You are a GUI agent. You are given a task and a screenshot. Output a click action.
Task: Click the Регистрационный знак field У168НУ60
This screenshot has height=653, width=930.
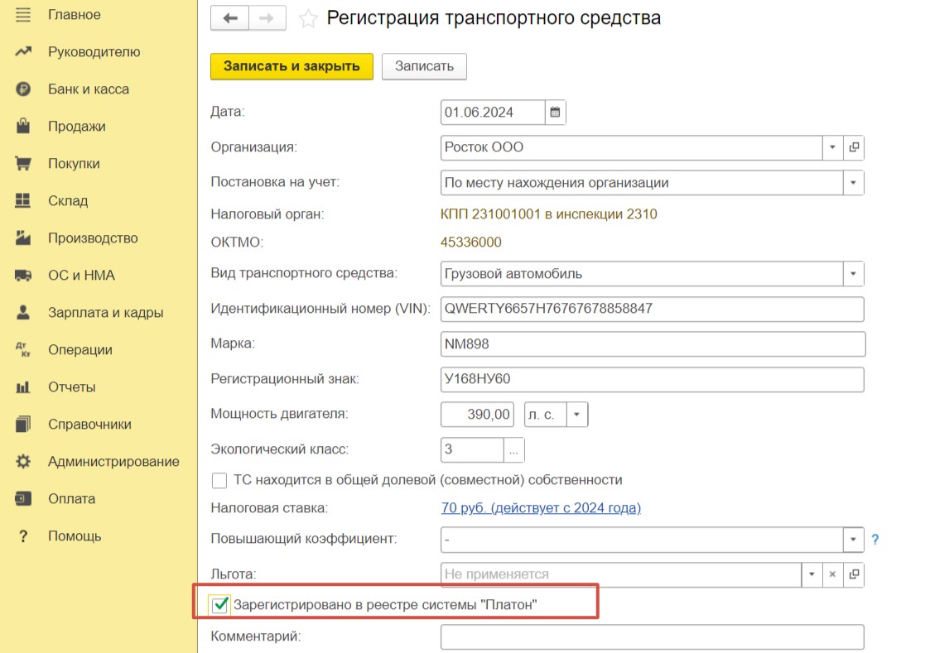click(653, 379)
